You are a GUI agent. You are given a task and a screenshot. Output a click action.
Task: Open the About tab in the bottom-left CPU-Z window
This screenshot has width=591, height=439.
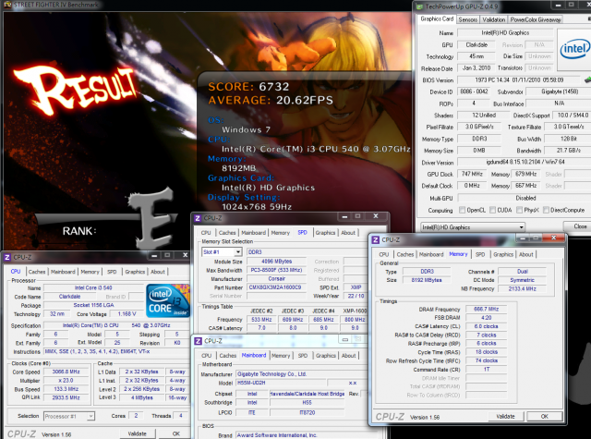pyautogui.click(x=158, y=272)
